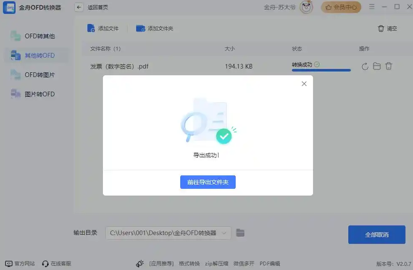
Task: Click the retry convert icon for 发票 row
Action: click(x=365, y=66)
